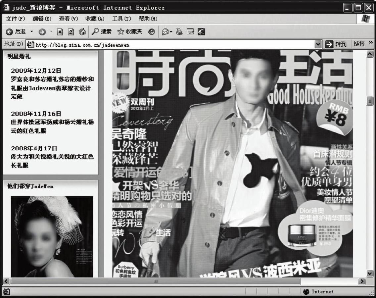Click the vertical scrollbar up arrow
Screen dimensions: 376x298
coord(369,54)
